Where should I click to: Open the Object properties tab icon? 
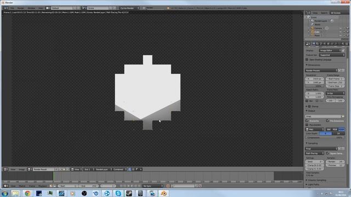tap(328, 44)
